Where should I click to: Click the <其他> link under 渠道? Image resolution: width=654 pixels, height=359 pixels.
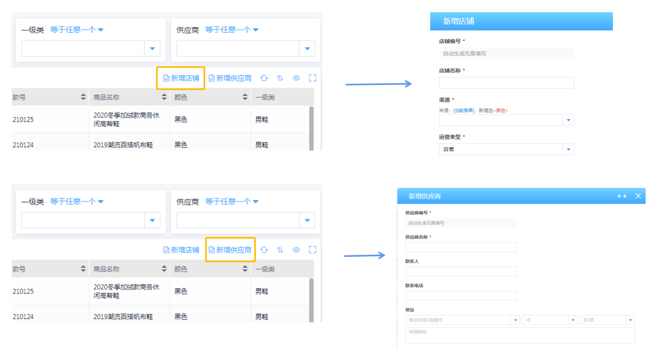click(x=500, y=111)
